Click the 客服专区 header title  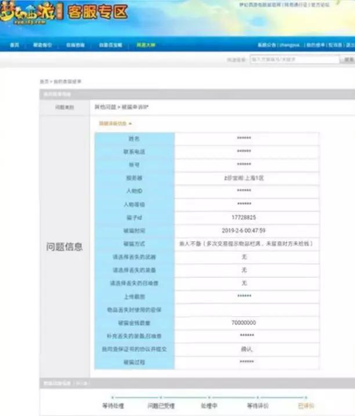tap(98, 13)
